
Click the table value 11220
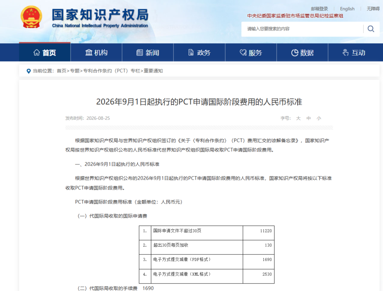(266, 231)
